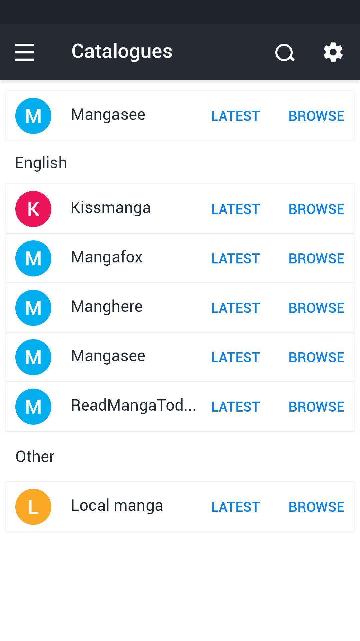
Task: Tap the blue M avatar beside Mangafox
Action: click(33, 258)
